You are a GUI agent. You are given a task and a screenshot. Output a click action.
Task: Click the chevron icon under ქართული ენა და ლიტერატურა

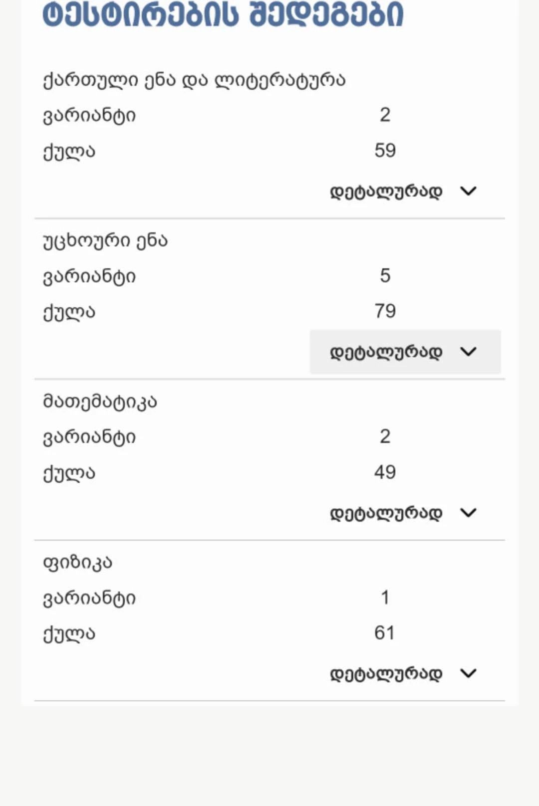click(468, 191)
